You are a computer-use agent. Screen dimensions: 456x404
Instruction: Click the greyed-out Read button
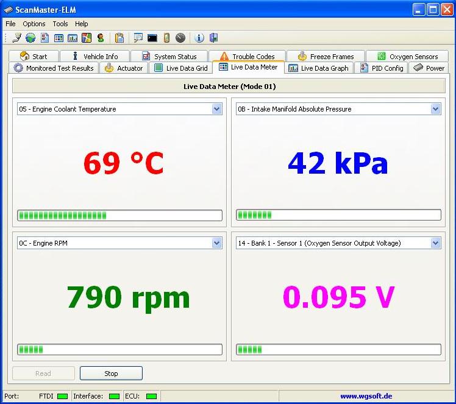pyautogui.click(x=43, y=373)
